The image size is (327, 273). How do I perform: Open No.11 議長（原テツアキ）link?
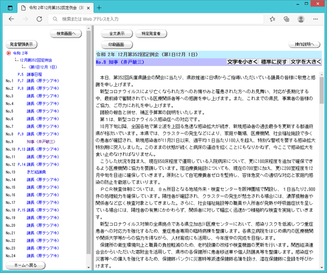coord(43,157)
